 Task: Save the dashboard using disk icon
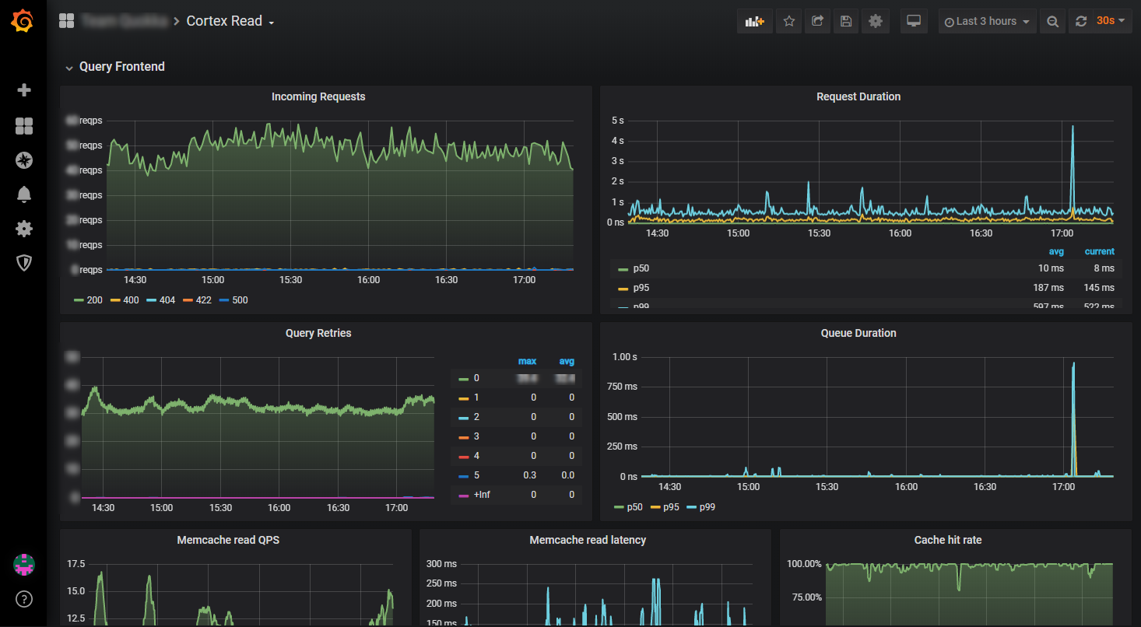coord(846,22)
